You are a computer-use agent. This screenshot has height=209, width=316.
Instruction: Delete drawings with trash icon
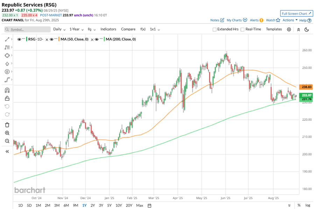[7, 125]
